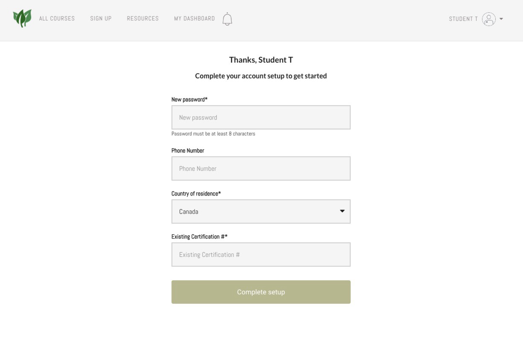The width and height of the screenshot is (523, 354).
Task: Go to the Sign Up page
Action: point(101,18)
